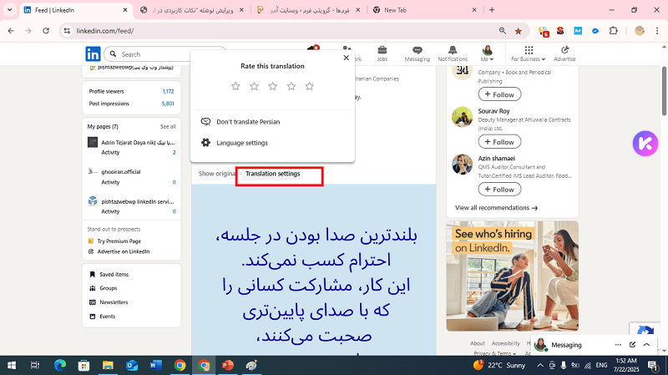Open Events in sidebar

point(107,317)
